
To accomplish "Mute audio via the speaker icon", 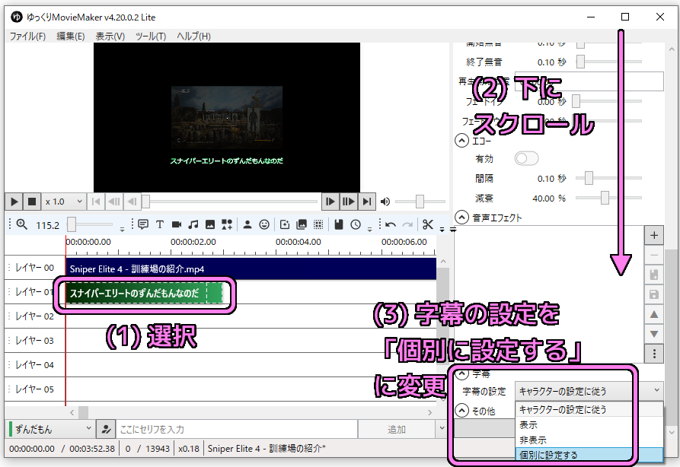I will click(x=385, y=202).
